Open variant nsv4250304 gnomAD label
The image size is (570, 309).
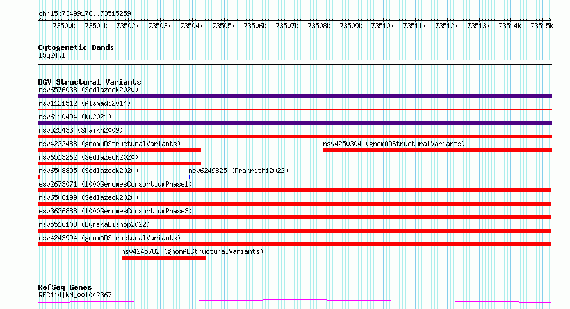pos(394,144)
